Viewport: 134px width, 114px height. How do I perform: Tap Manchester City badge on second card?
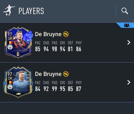tap(10, 87)
